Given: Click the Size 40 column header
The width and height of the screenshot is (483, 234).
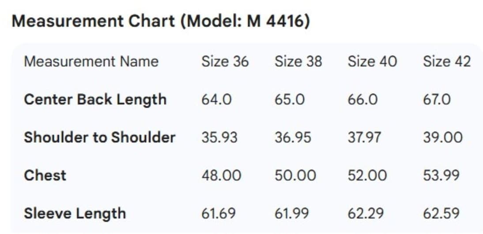Looking at the screenshot, I should click(x=372, y=62).
